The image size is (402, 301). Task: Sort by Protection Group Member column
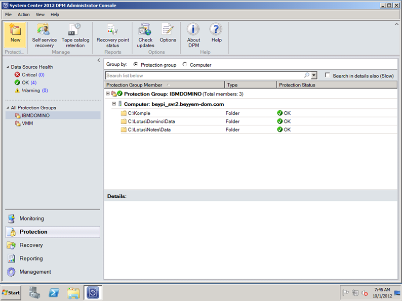[x=165, y=85]
